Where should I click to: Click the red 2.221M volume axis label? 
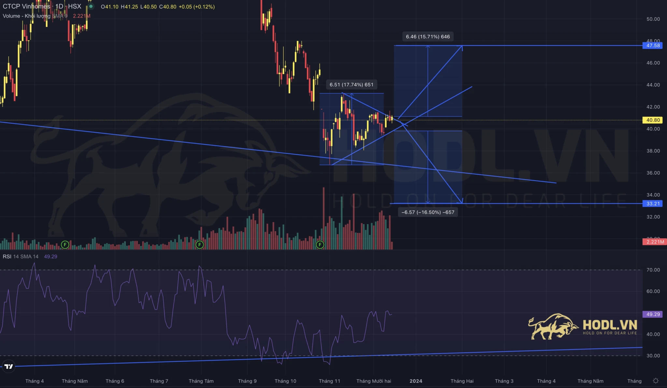pos(655,242)
